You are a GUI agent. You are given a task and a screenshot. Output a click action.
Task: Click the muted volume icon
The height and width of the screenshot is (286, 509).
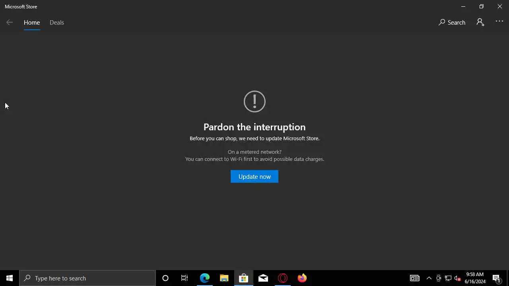coord(458,278)
